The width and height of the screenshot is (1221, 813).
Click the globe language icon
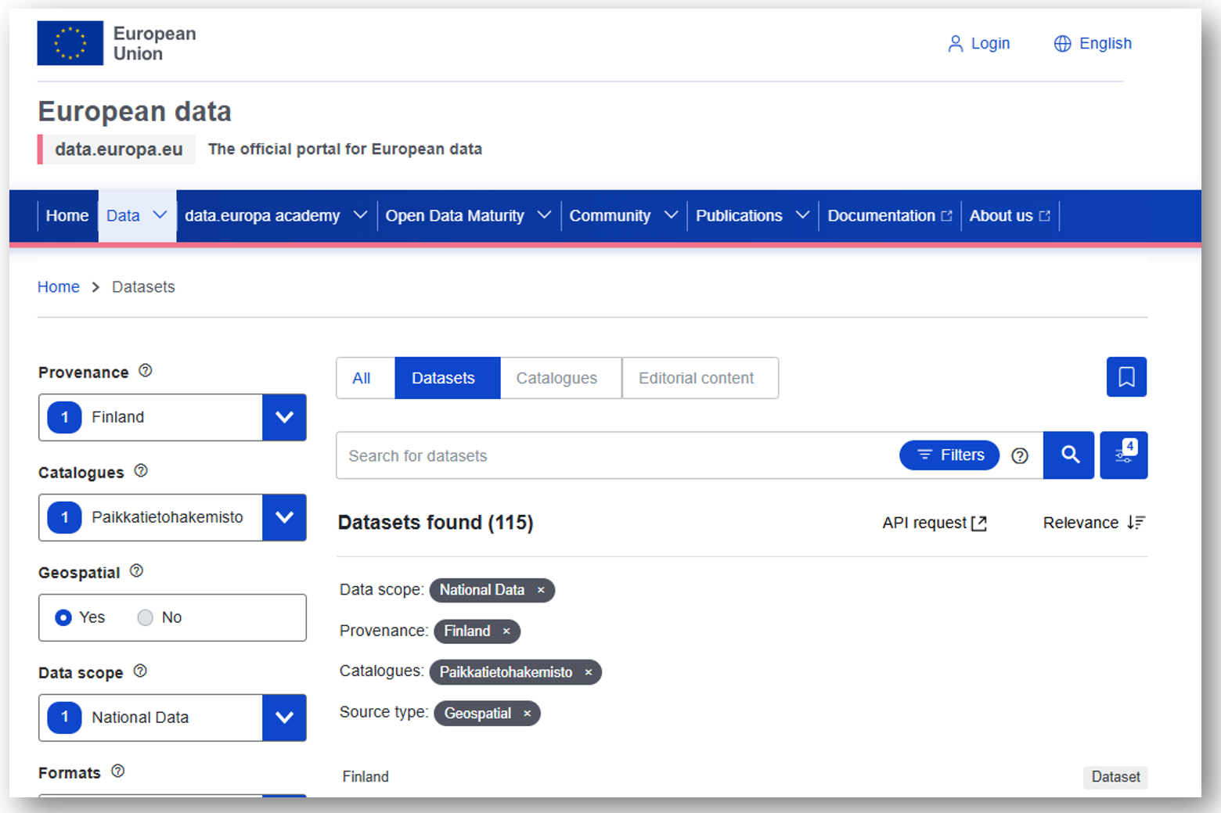pos(1062,44)
